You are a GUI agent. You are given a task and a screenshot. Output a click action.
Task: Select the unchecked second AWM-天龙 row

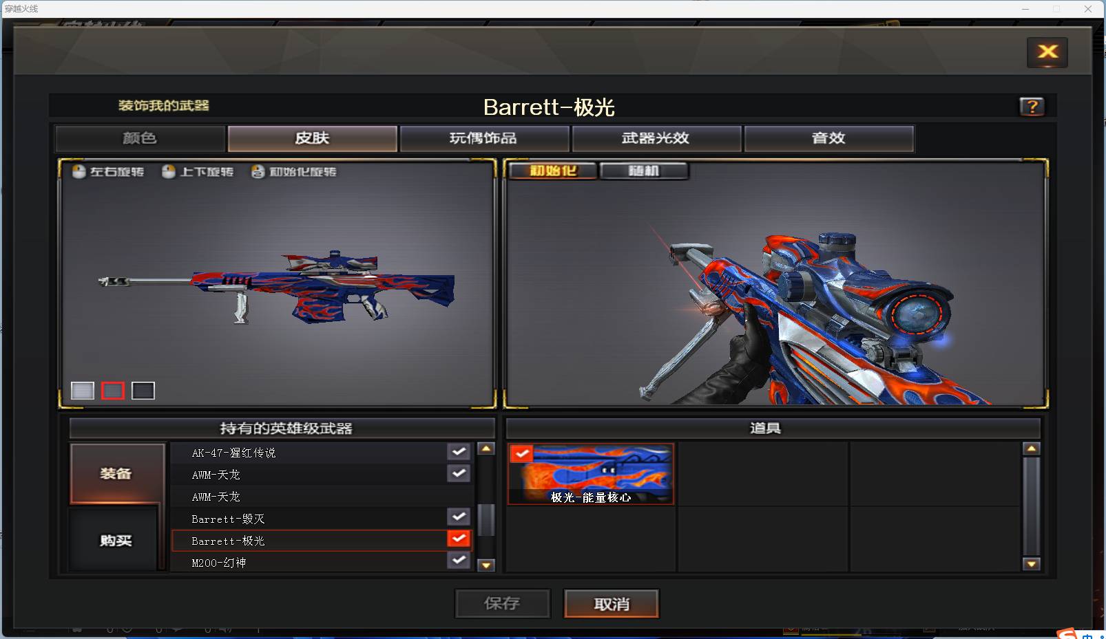[322, 497]
